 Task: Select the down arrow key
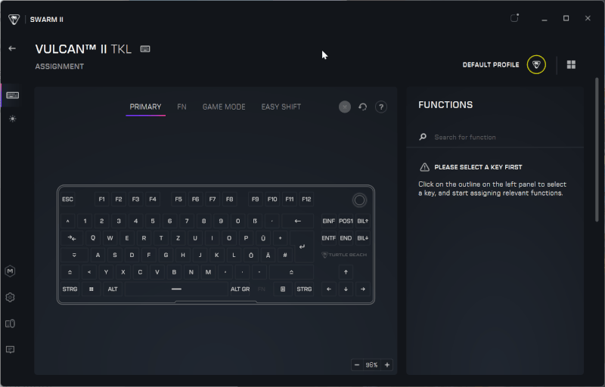tap(346, 289)
